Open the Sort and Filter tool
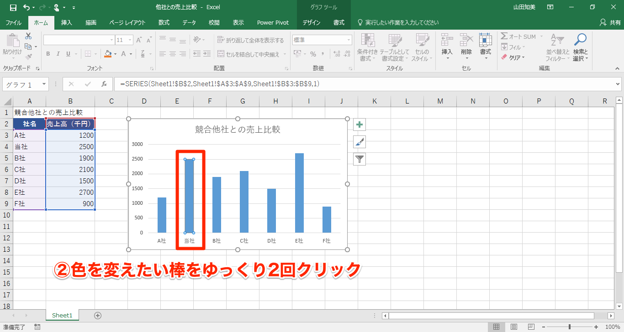This screenshot has height=332, width=624. point(558,47)
